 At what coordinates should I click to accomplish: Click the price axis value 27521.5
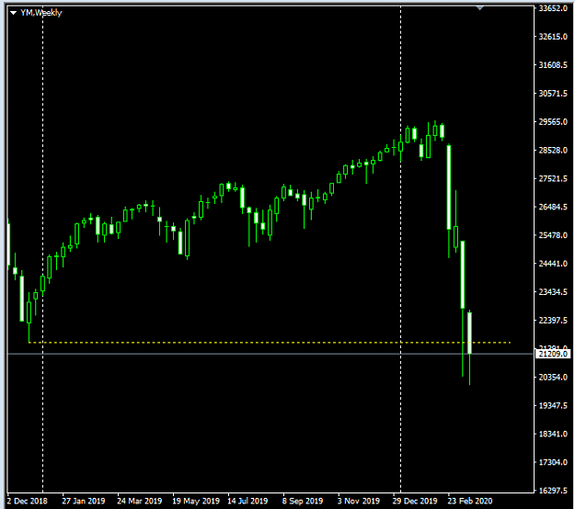click(553, 178)
